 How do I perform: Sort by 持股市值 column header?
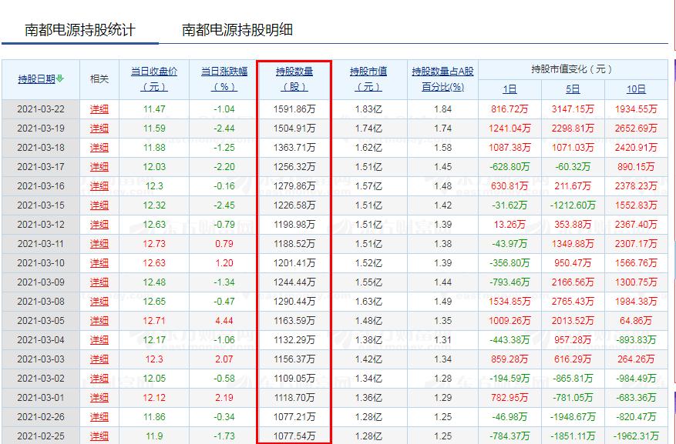coord(368,79)
